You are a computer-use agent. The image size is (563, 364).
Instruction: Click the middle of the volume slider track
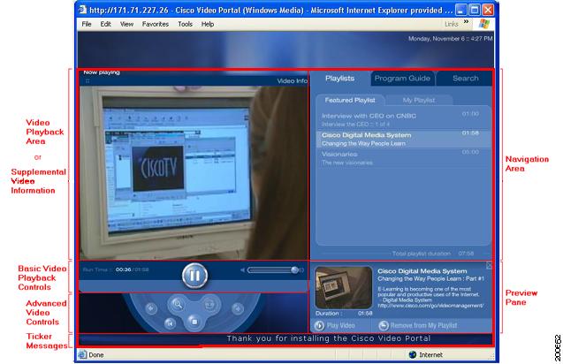(x=272, y=270)
